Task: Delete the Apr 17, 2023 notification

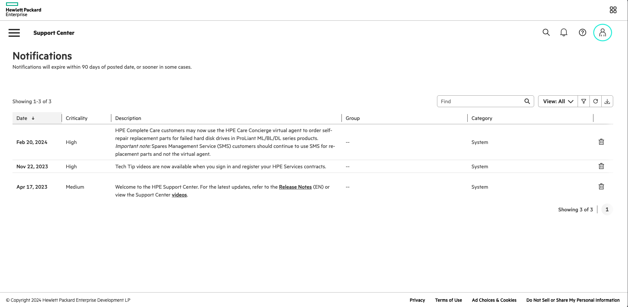Action: tap(601, 187)
